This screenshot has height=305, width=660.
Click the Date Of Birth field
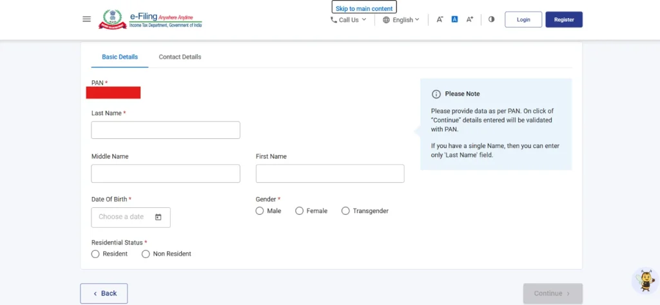point(131,217)
